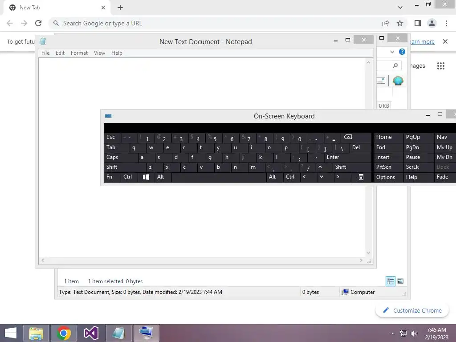Click the Windows logo key on keyboard
This screenshot has width=456, height=342.
point(146,177)
